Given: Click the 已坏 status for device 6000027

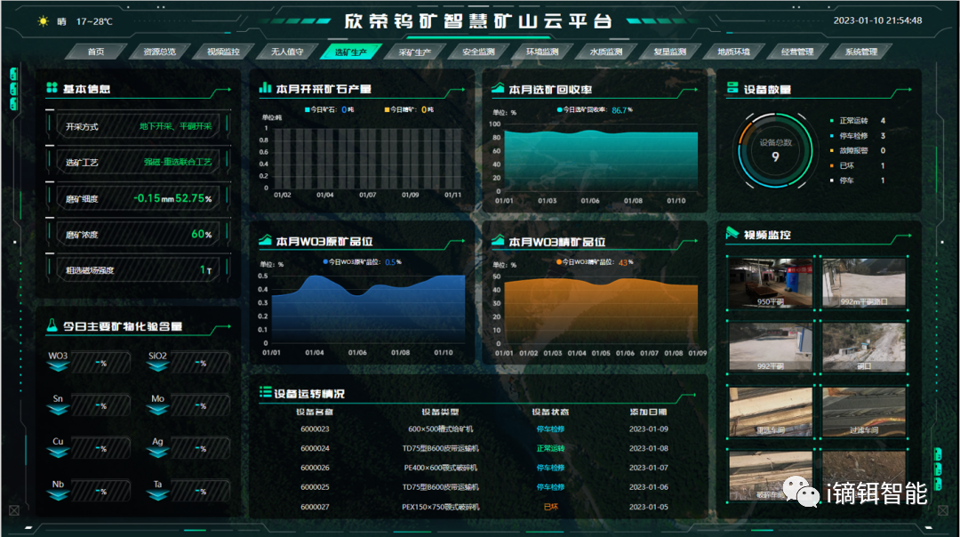Looking at the screenshot, I should (550, 507).
